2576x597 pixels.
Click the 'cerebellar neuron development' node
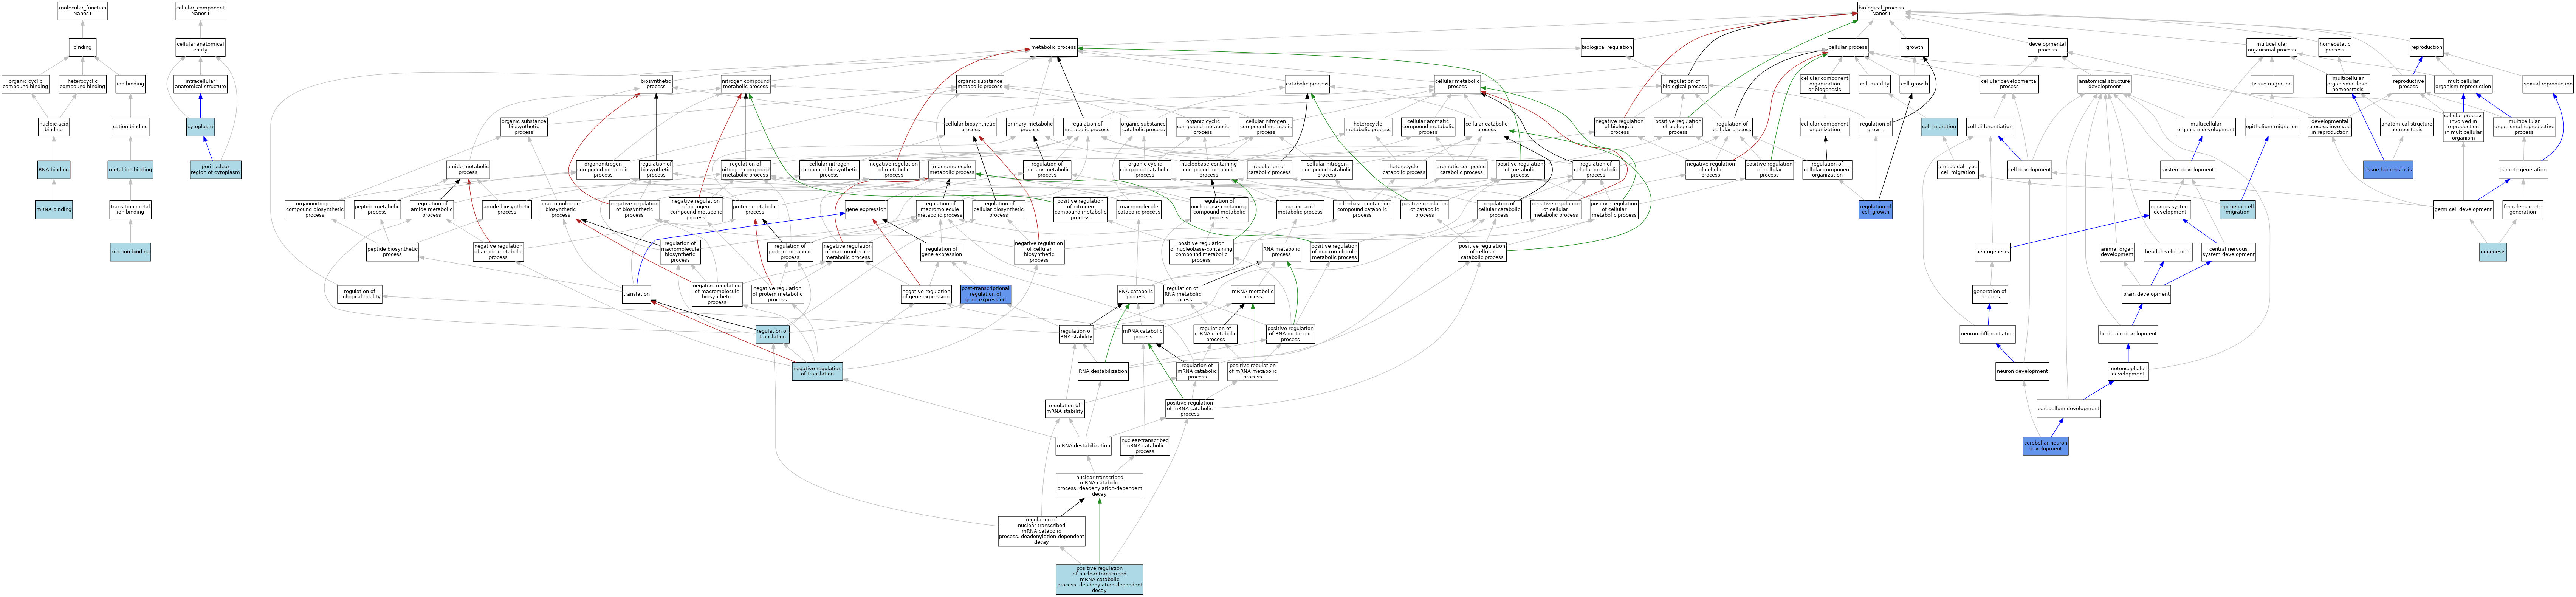point(2045,446)
